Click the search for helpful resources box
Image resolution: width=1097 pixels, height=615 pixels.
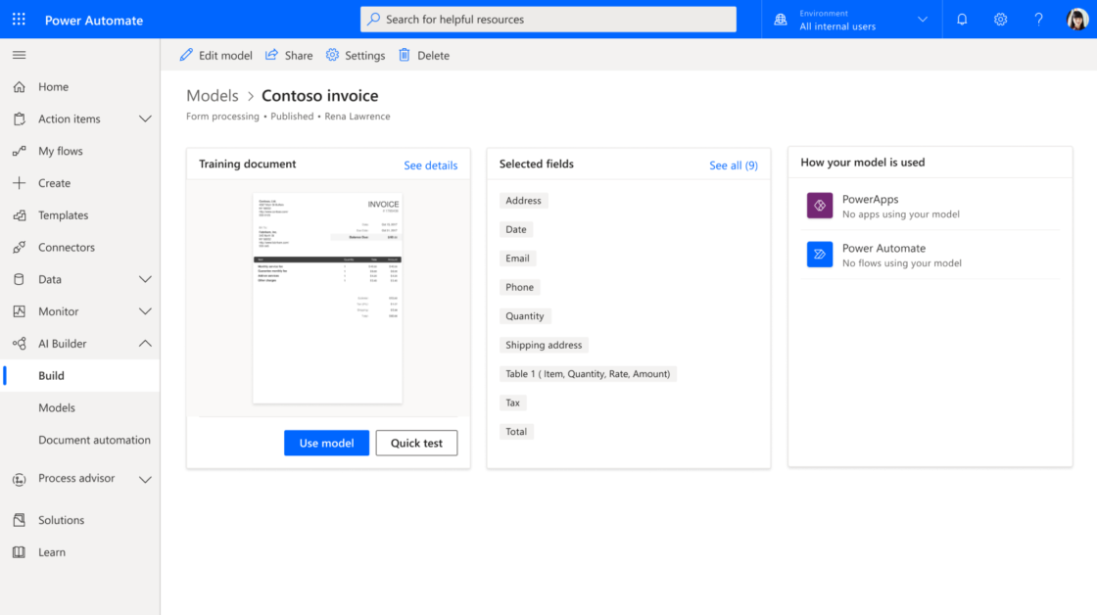tap(548, 20)
